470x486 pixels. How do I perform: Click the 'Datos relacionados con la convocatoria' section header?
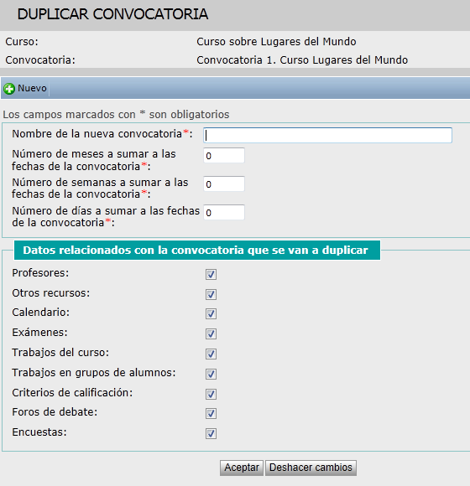[197, 251]
